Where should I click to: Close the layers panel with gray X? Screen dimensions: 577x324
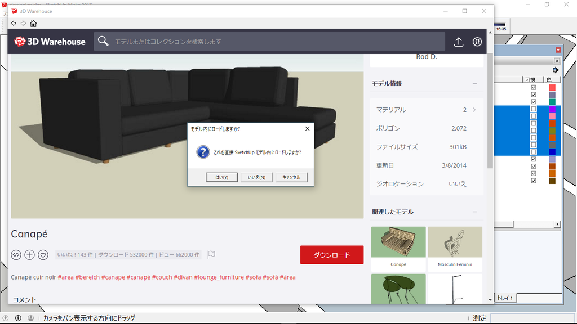[x=557, y=61]
